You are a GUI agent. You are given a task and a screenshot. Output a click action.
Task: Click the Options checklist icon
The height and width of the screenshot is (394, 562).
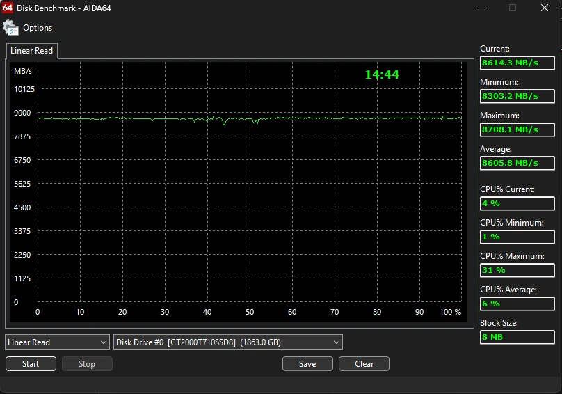(x=10, y=28)
